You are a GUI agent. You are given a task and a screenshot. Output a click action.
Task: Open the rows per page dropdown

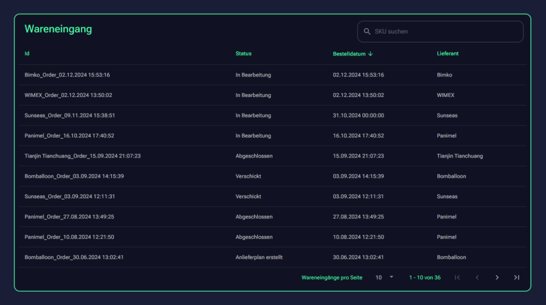(384, 278)
